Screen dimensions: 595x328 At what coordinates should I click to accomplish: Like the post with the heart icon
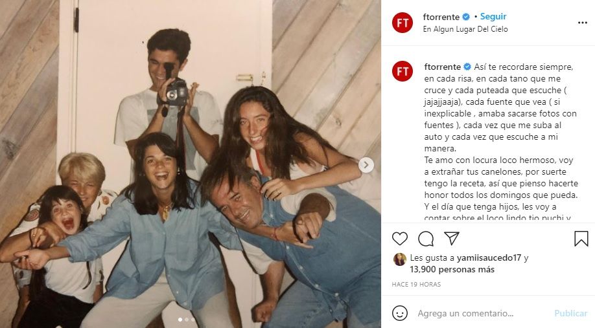pyautogui.click(x=399, y=239)
